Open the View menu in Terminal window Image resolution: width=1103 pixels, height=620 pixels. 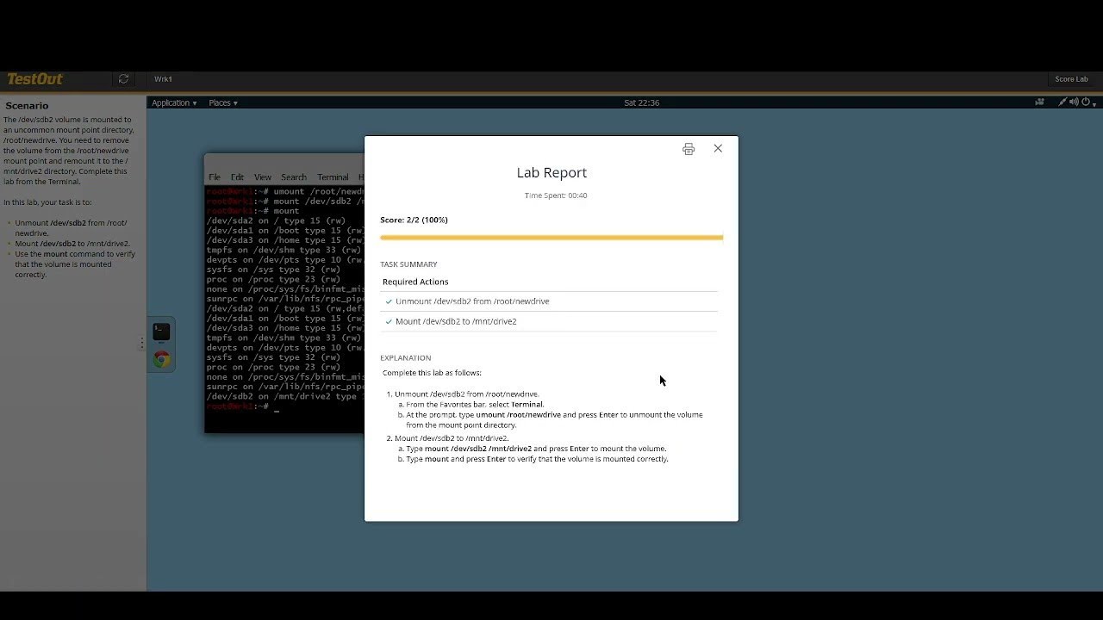coord(263,177)
